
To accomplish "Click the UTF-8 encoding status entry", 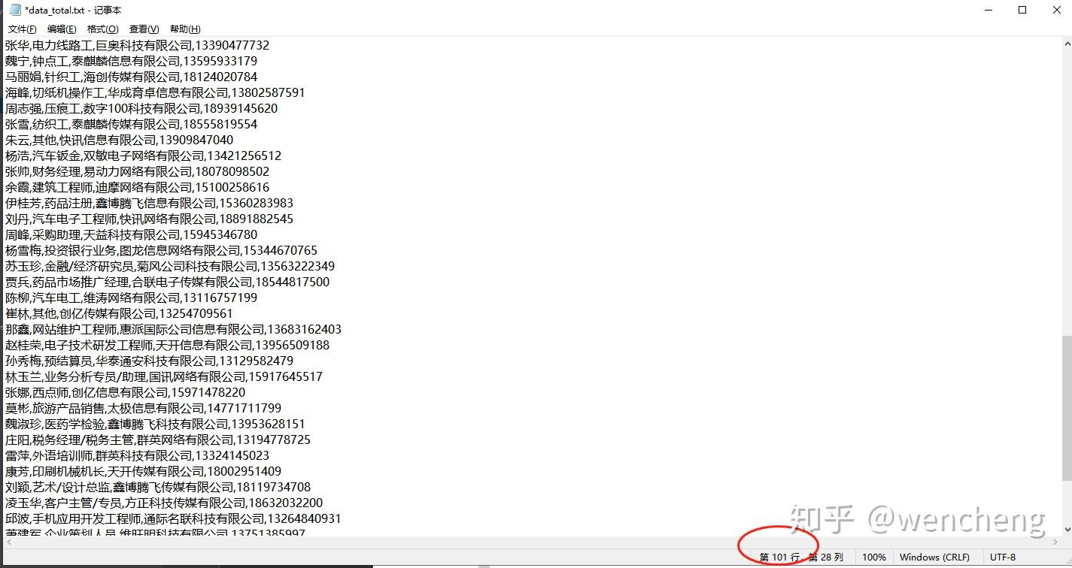I will (1003, 557).
